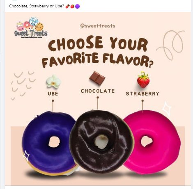The image size is (193, 189).
Task: Click the sparkle star near ube donut
Action: point(26,156)
